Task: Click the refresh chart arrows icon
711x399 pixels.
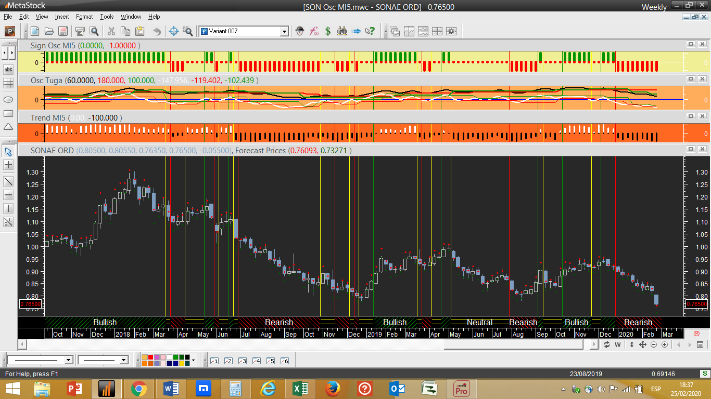Action: 607,345
